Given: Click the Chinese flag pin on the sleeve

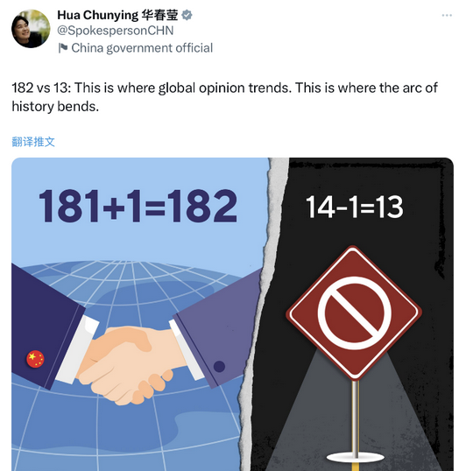Looking at the screenshot, I should [35, 359].
